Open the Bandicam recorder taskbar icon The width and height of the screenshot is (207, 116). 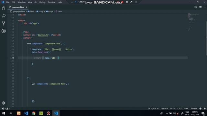(x=49, y=113)
